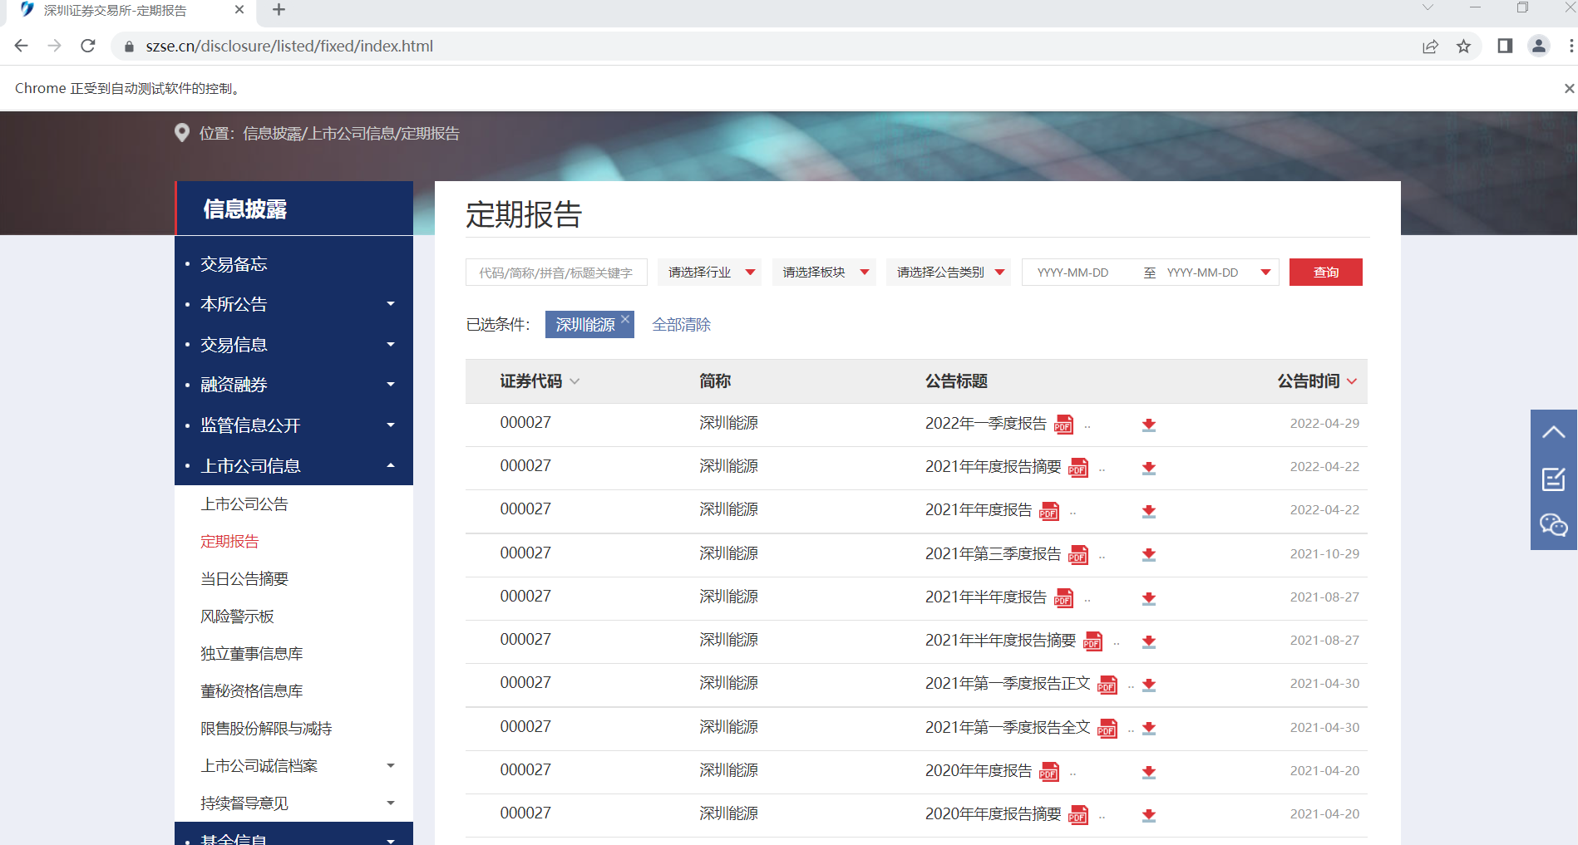
Task: Open the 请选择行业 dropdown
Action: (x=709, y=273)
